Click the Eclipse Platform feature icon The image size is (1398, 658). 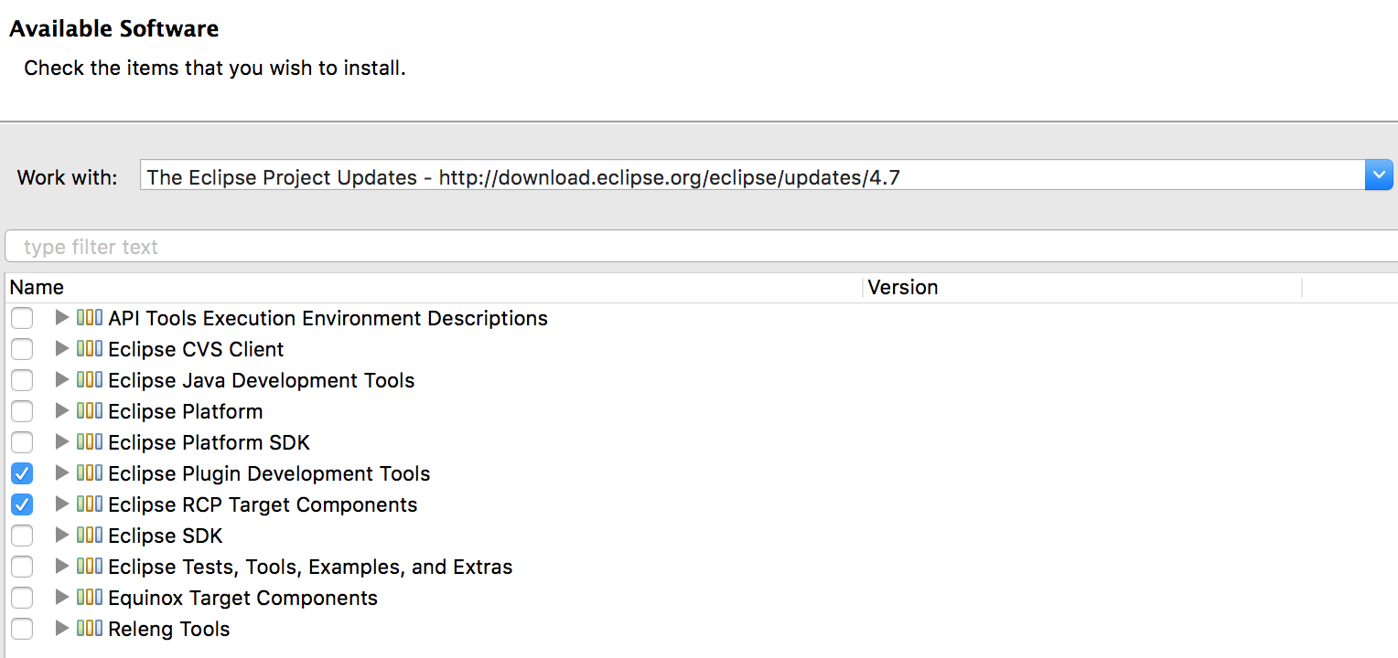pyautogui.click(x=90, y=411)
